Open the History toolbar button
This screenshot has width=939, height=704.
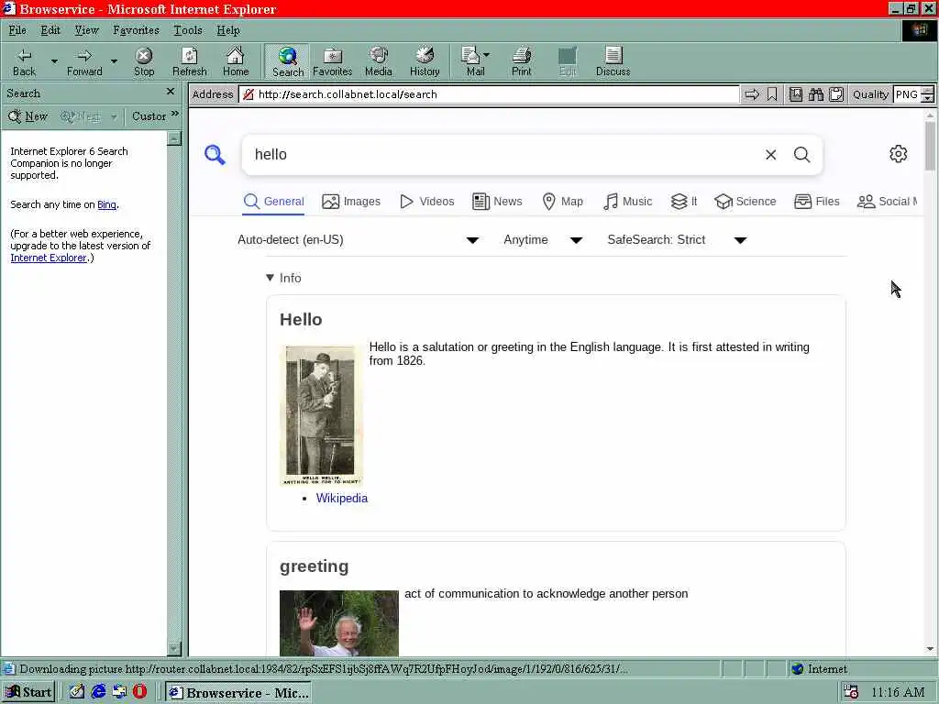tap(425, 62)
